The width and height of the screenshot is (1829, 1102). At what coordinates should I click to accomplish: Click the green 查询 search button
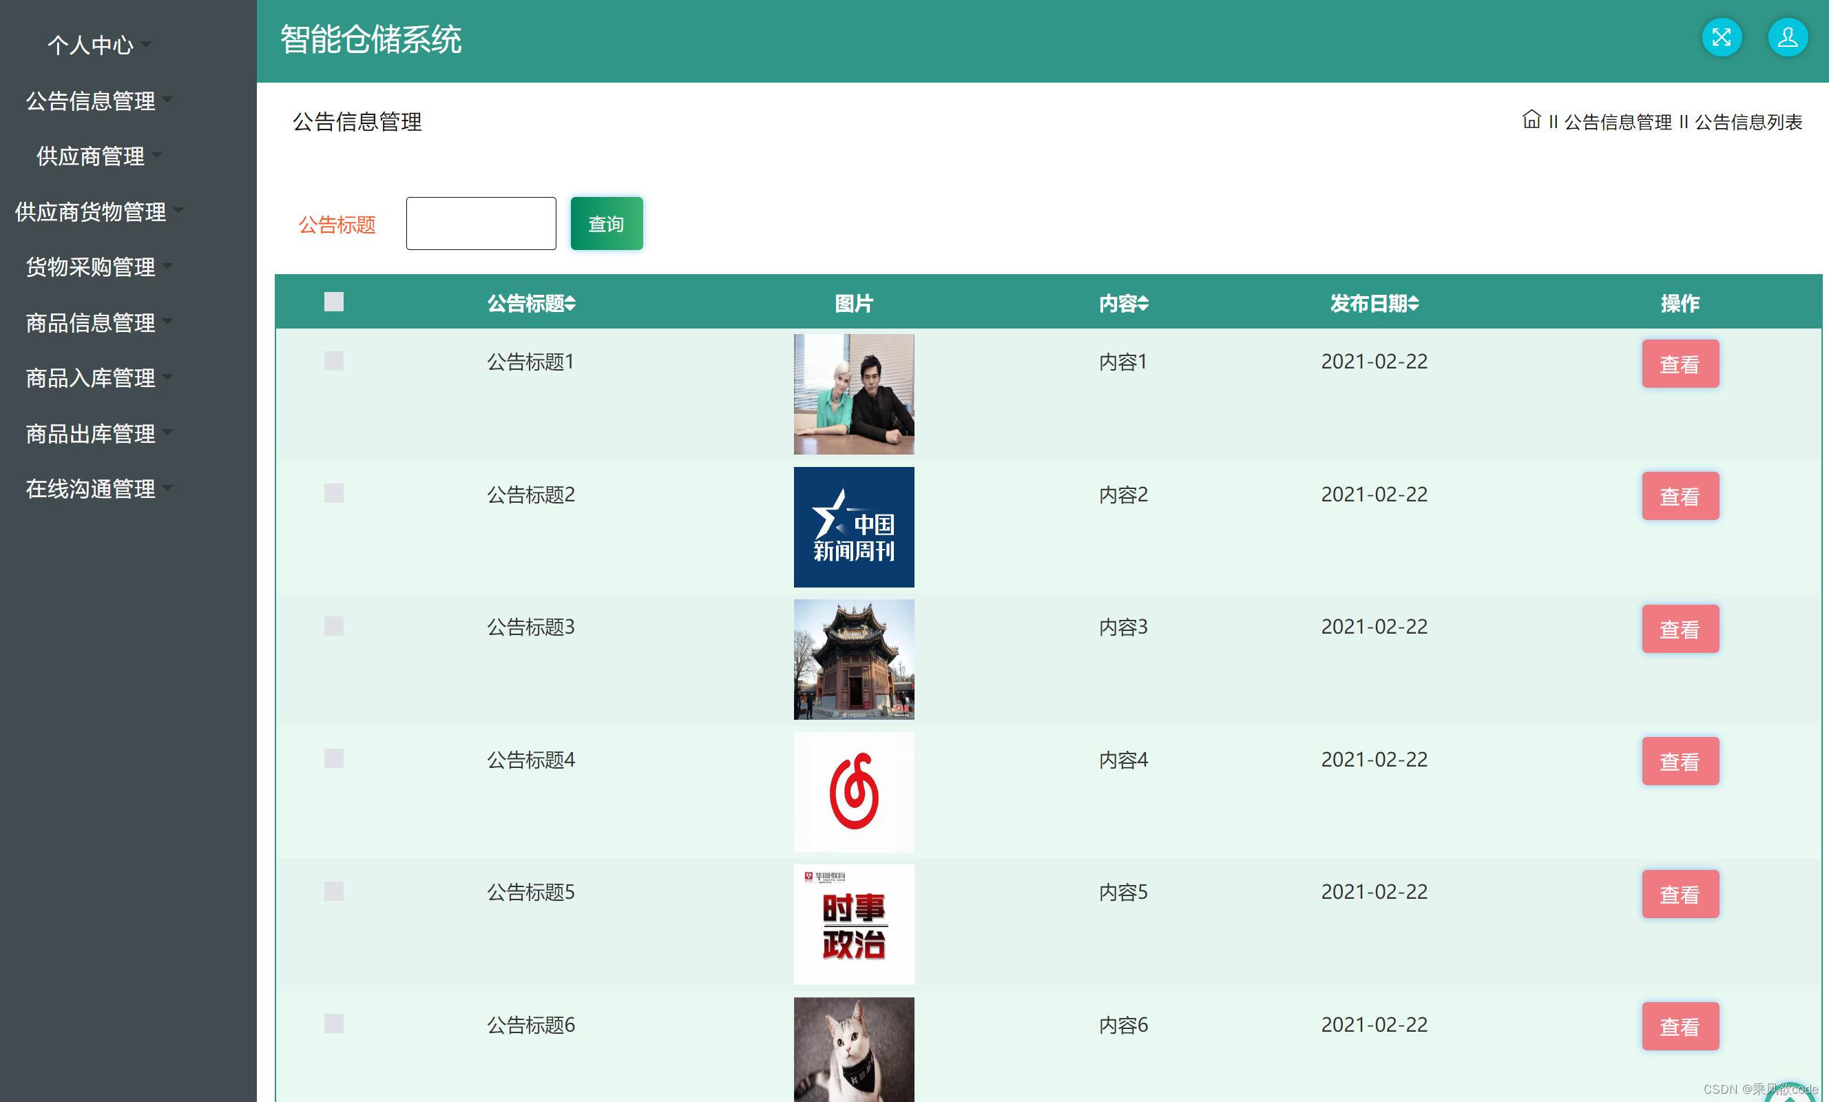pos(607,224)
